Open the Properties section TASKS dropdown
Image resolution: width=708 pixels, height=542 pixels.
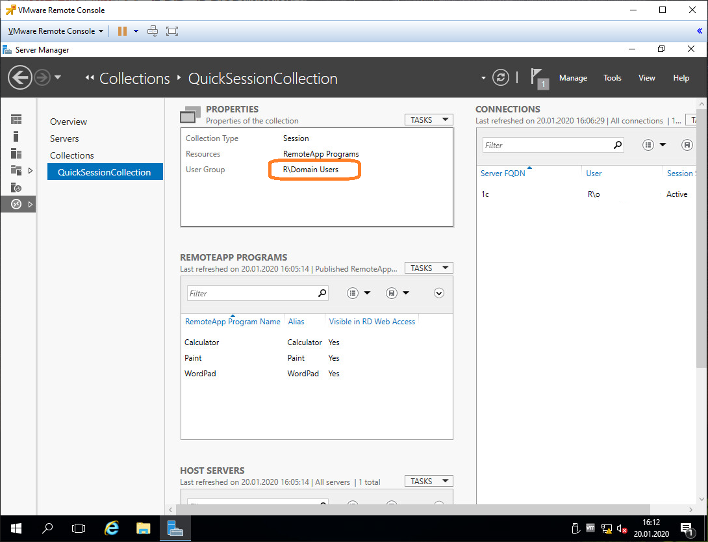429,120
